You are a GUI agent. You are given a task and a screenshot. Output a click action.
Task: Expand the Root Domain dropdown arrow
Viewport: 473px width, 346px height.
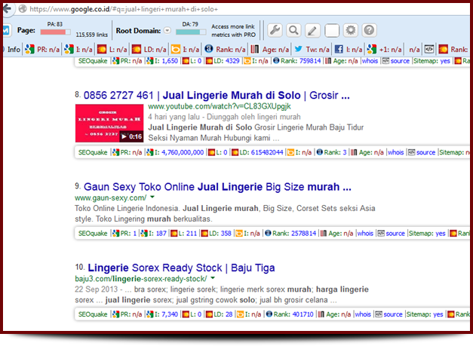[167, 31]
